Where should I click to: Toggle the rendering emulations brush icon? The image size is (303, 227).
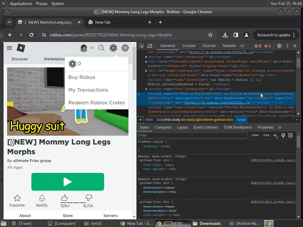click(283, 135)
